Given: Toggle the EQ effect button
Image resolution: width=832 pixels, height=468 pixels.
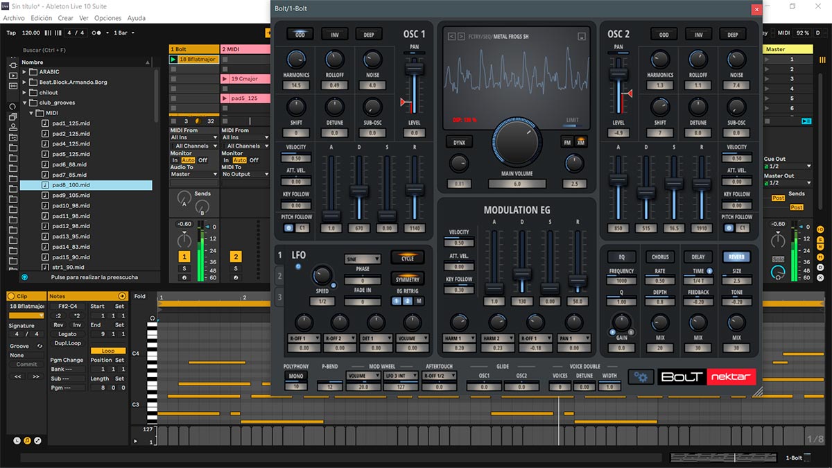Looking at the screenshot, I should click(x=622, y=257).
